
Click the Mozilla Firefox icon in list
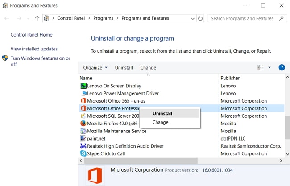(83, 123)
